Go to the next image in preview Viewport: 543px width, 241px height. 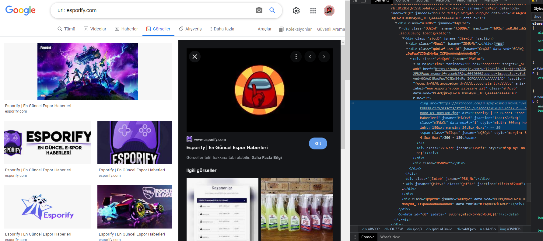click(x=324, y=57)
